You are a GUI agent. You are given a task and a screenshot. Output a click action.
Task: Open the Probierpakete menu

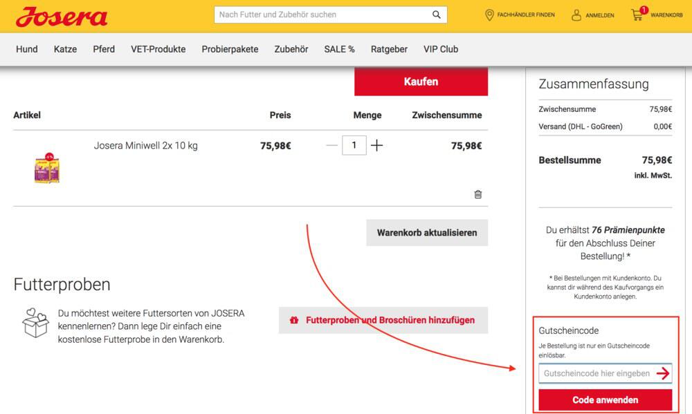click(x=230, y=49)
